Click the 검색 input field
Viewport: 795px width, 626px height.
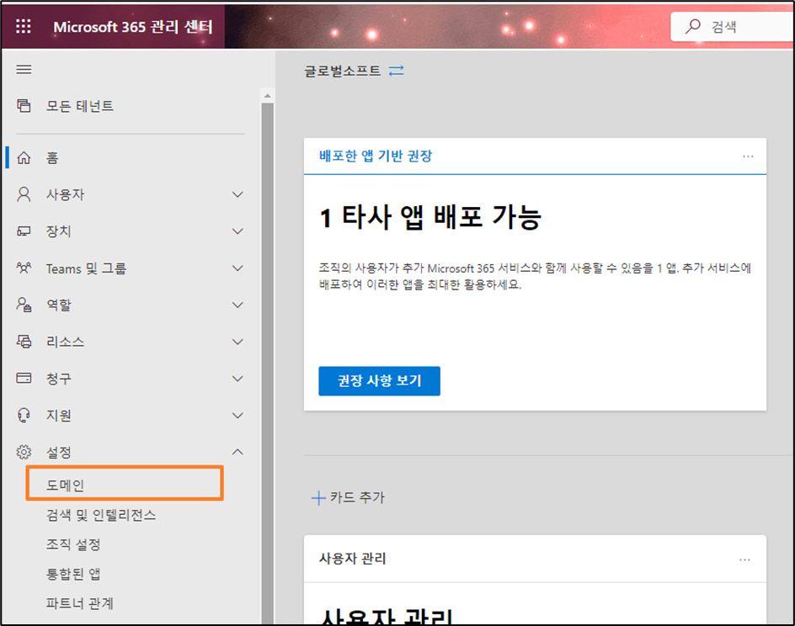[x=733, y=26]
